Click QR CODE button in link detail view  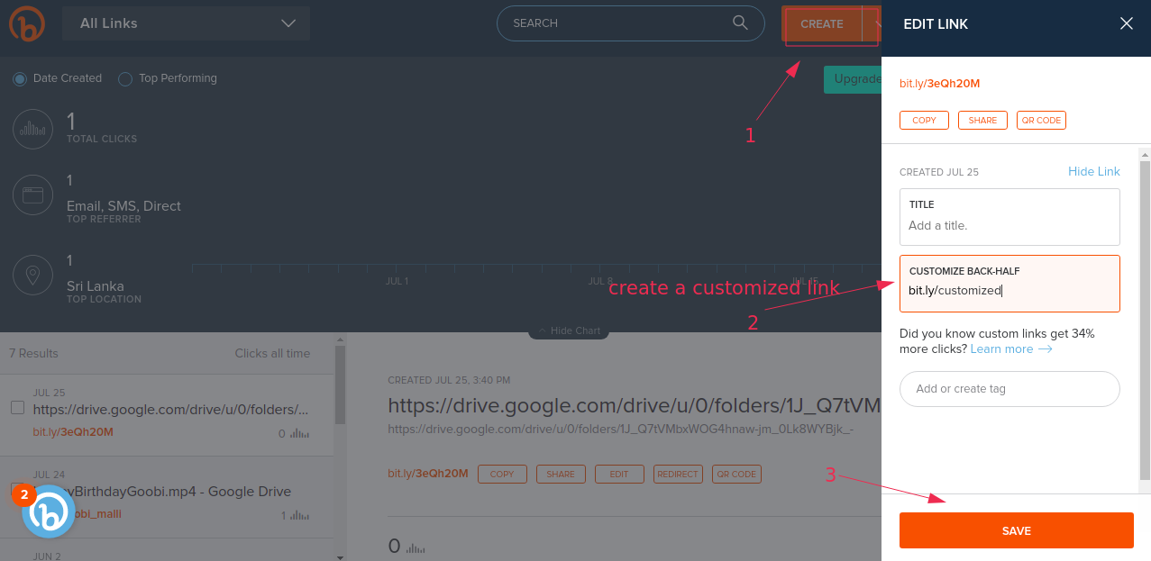click(736, 474)
